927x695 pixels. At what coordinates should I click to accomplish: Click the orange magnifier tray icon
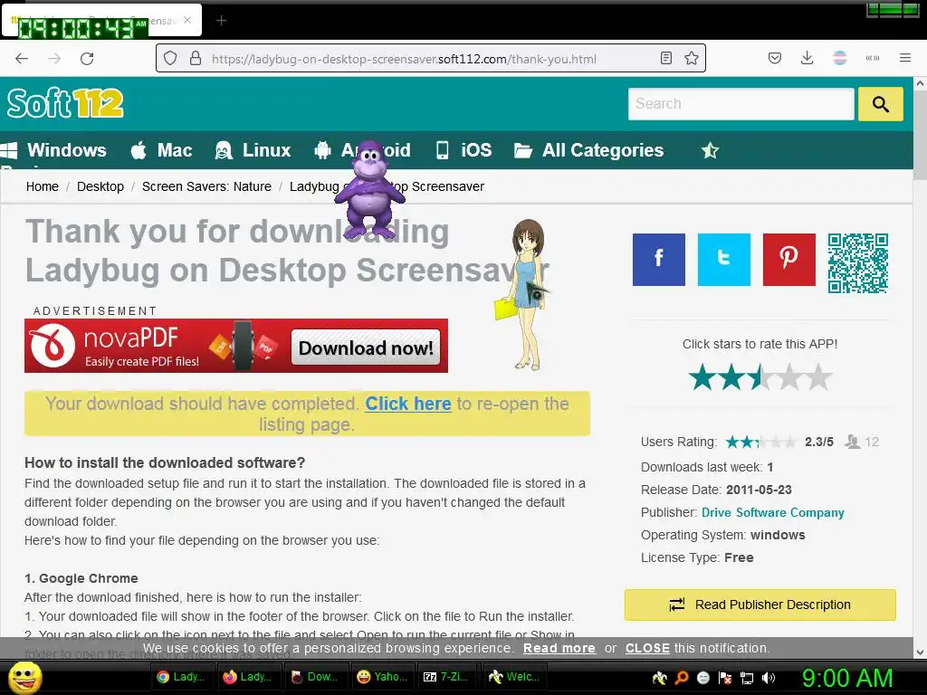click(x=682, y=678)
